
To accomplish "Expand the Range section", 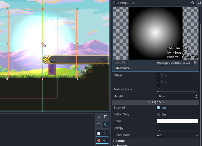I will (x=120, y=141).
